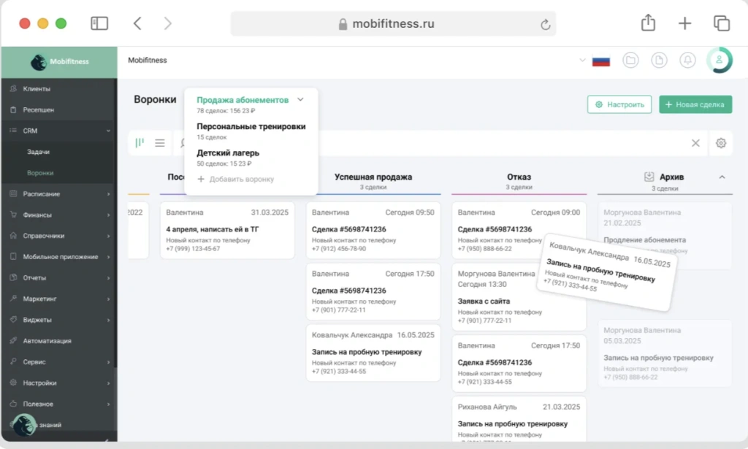Clear the search with the X icon
The height and width of the screenshot is (449, 748).
tap(695, 143)
